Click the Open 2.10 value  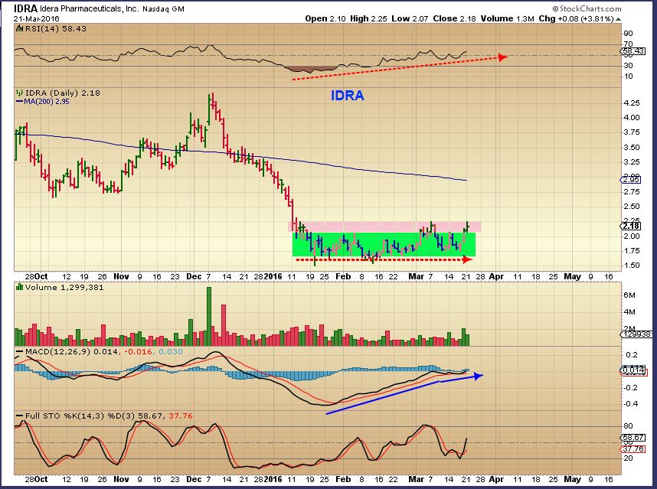tap(325, 18)
